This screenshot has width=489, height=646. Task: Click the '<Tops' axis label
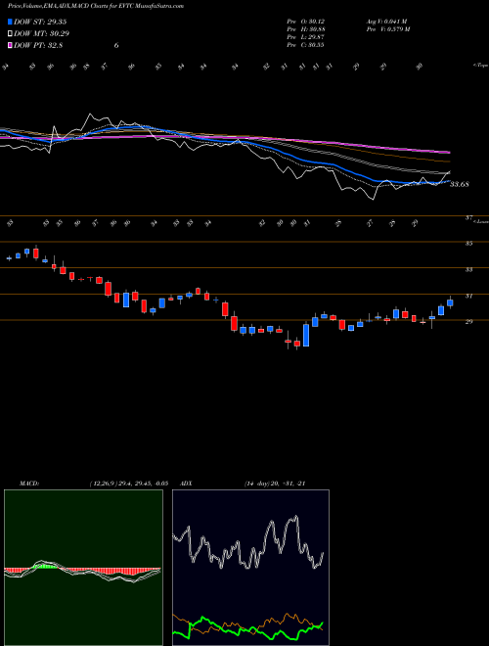[x=480, y=66]
